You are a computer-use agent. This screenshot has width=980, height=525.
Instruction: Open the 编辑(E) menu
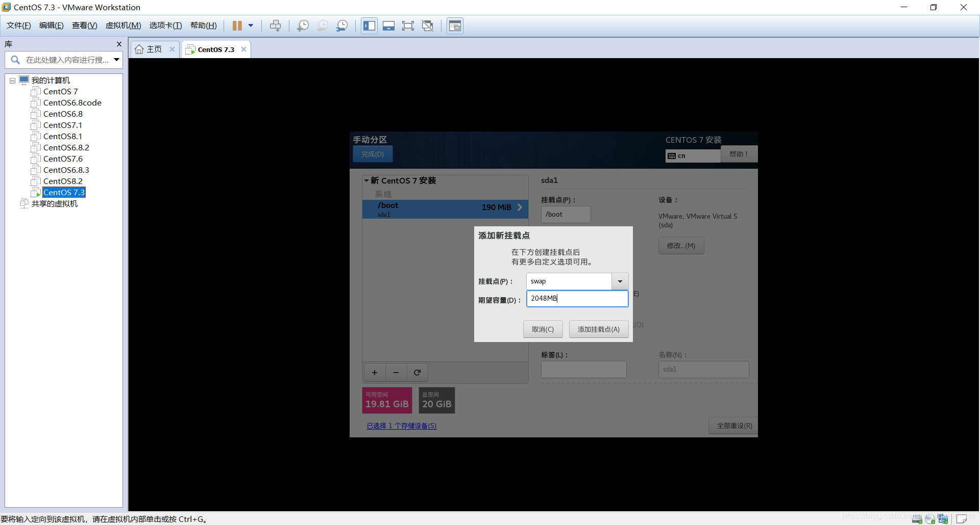coord(52,25)
